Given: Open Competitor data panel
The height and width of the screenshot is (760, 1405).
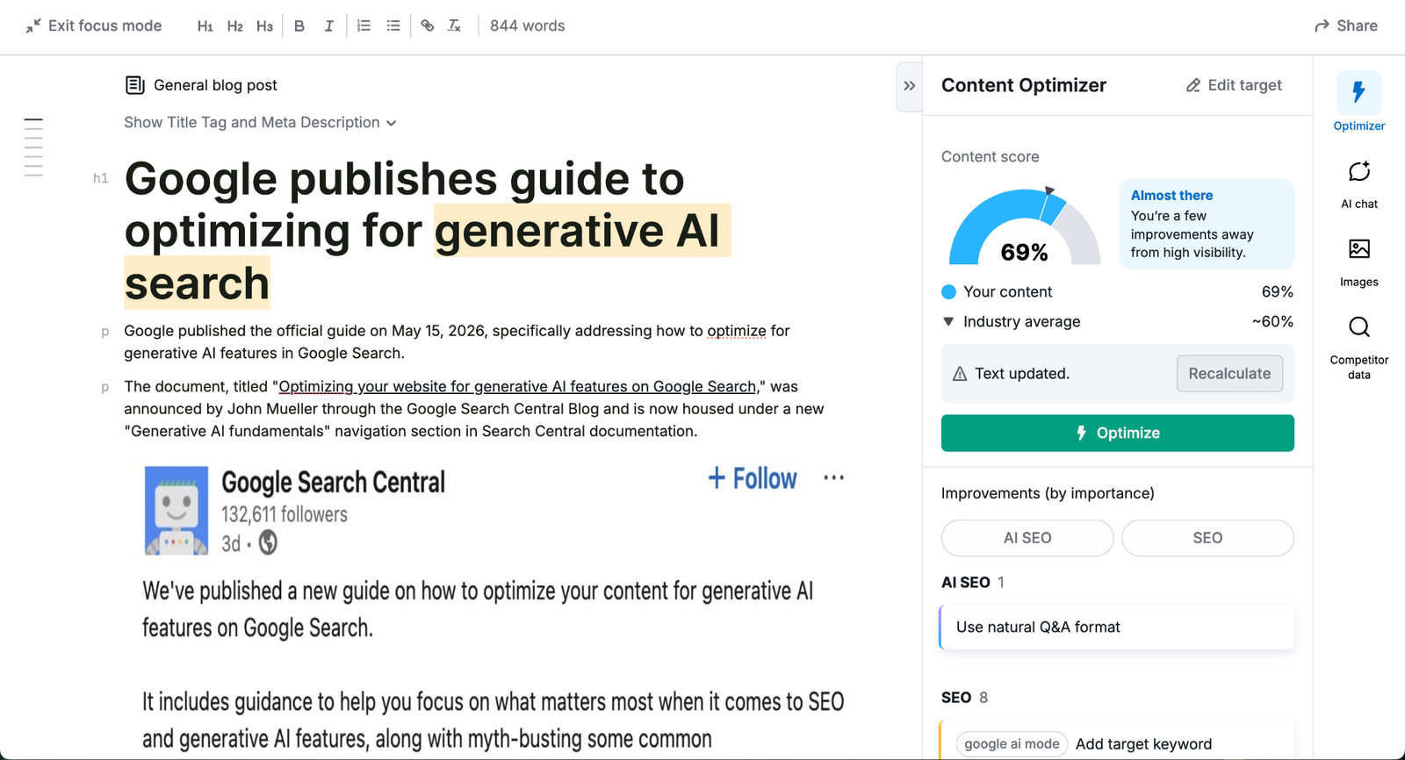Looking at the screenshot, I should pyautogui.click(x=1359, y=348).
